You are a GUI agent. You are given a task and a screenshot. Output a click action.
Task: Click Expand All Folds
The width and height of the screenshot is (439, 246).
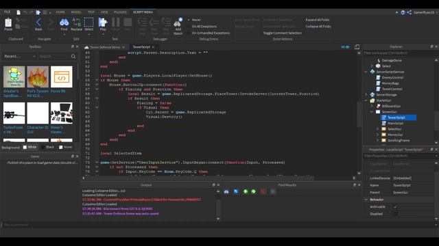coord(317,20)
